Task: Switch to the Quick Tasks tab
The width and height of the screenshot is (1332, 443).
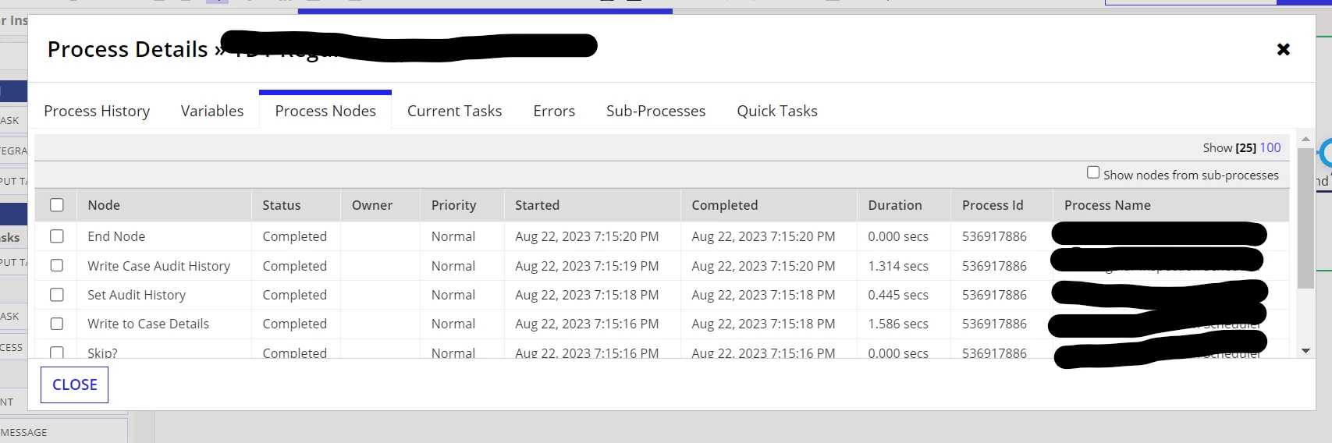Action: [x=777, y=111]
